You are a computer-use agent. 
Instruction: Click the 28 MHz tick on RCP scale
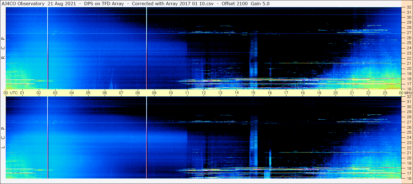[409, 27]
